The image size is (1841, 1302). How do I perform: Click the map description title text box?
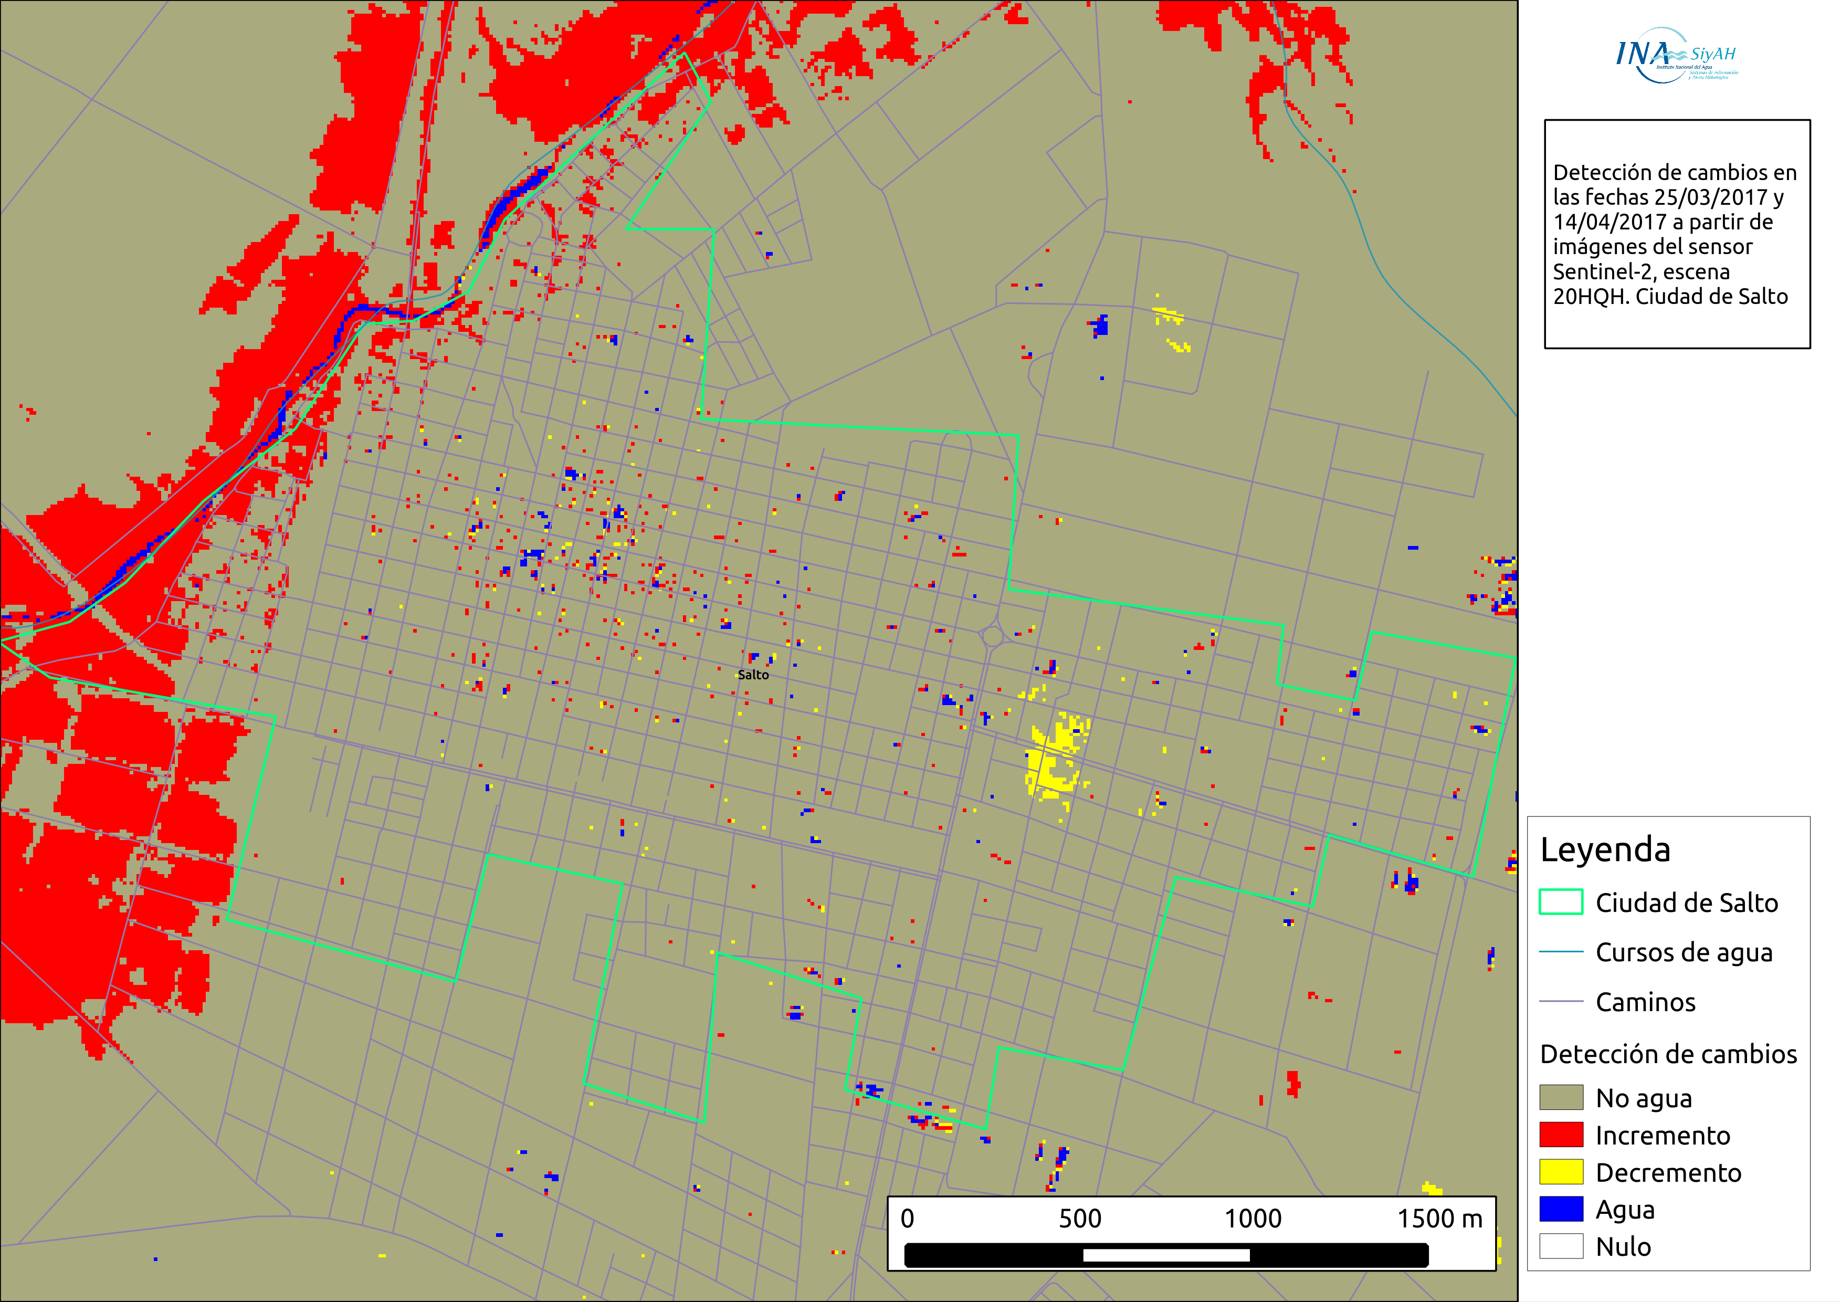(1677, 234)
